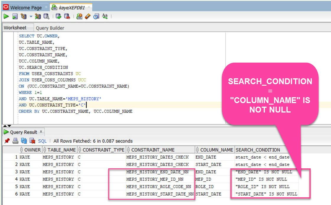Click MEP_ID in COLUMN_NAME column
331x205 pixels.
203,179
